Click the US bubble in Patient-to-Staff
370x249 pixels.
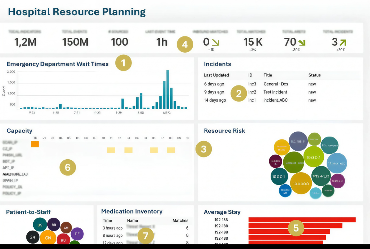tap(40, 225)
